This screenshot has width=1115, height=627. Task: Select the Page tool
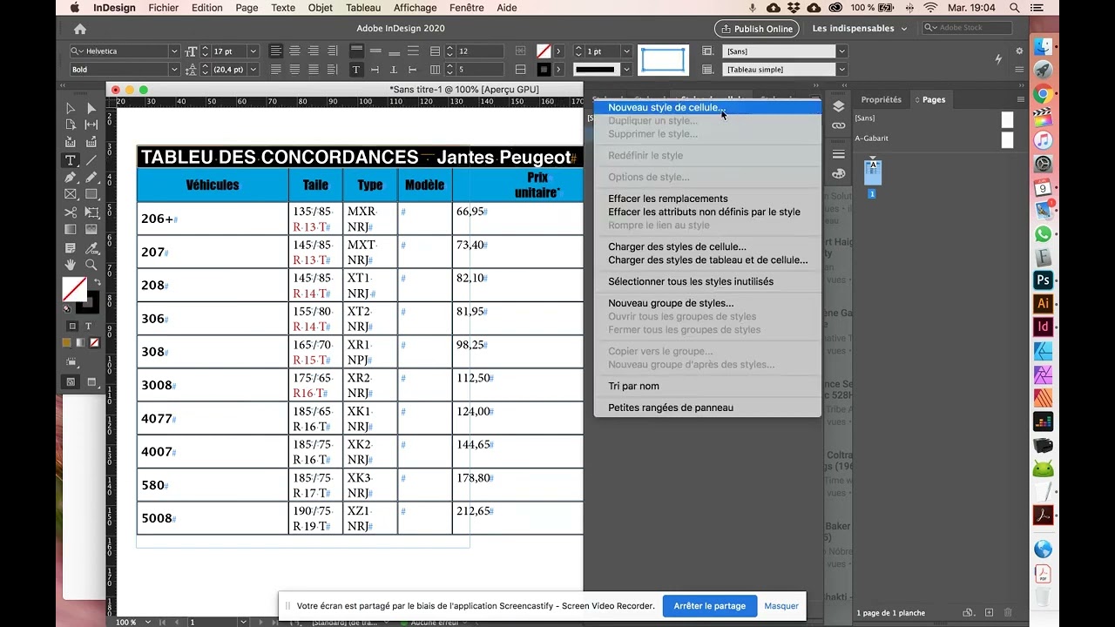[x=71, y=125]
